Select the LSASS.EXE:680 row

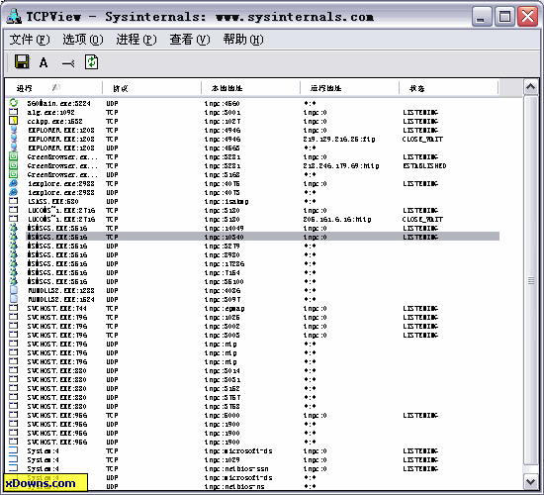click(x=253, y=202)
